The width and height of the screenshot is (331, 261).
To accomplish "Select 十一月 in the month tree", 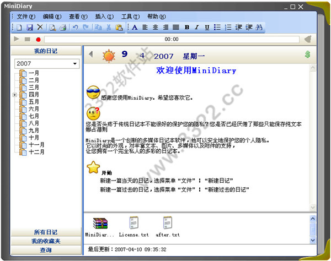I will [36, 145].
